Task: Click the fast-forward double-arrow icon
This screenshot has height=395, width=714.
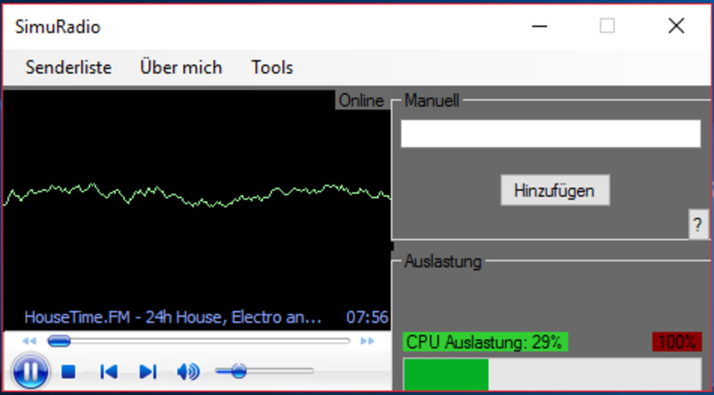Action: point(367,341)
